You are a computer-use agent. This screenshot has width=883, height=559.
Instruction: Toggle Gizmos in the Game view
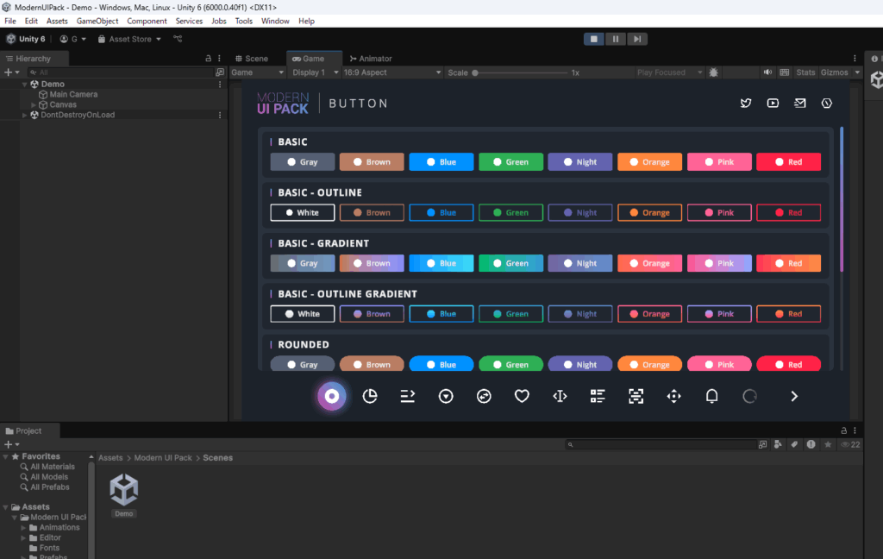point(834,72)
